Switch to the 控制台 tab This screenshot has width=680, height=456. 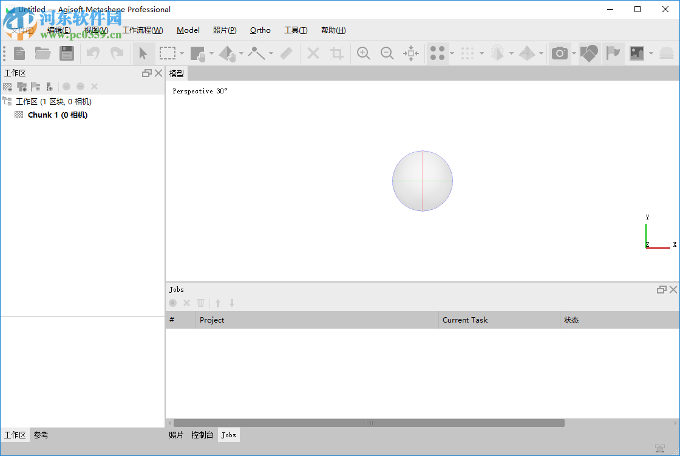pos(202,435)
